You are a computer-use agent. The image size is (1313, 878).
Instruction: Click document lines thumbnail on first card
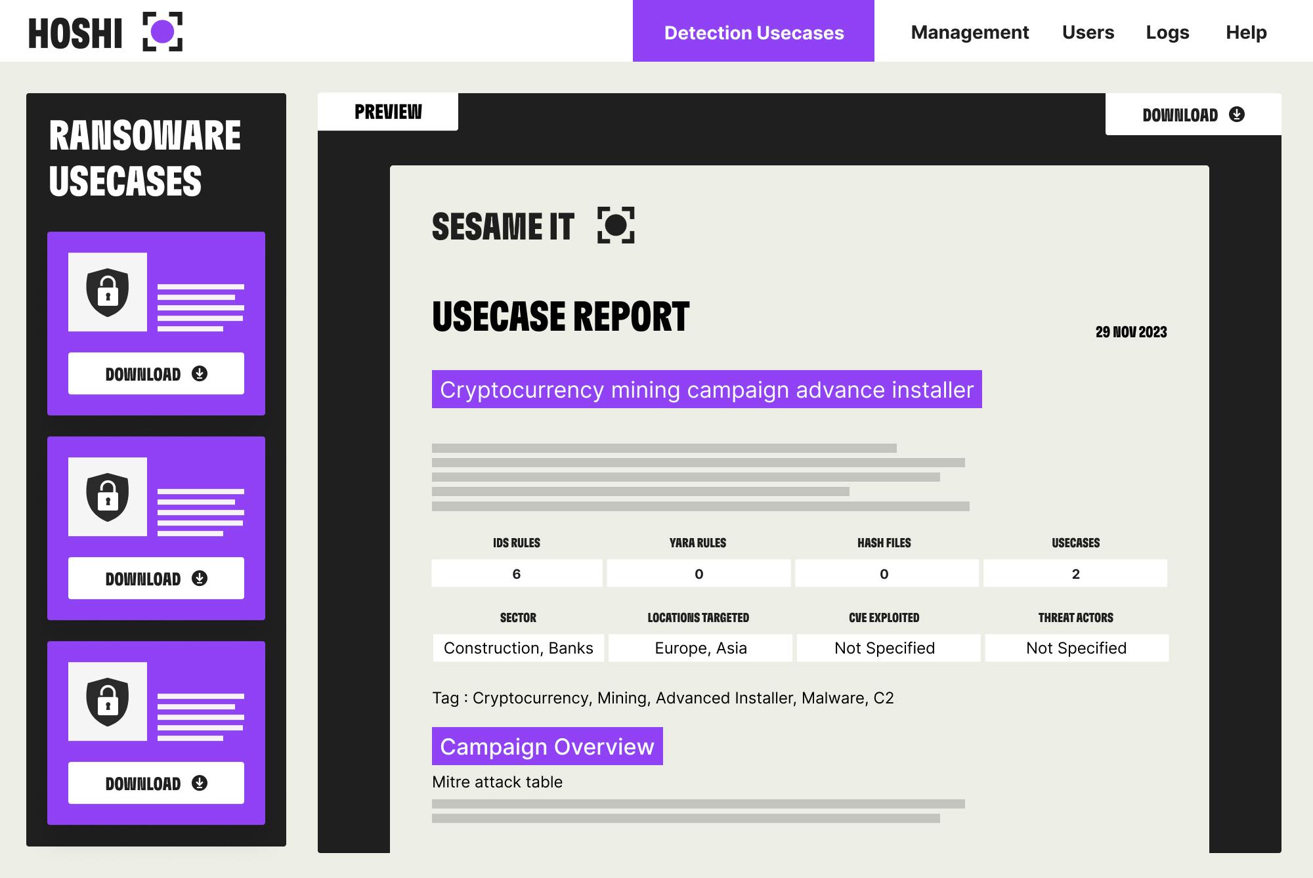tap(200, 307)
